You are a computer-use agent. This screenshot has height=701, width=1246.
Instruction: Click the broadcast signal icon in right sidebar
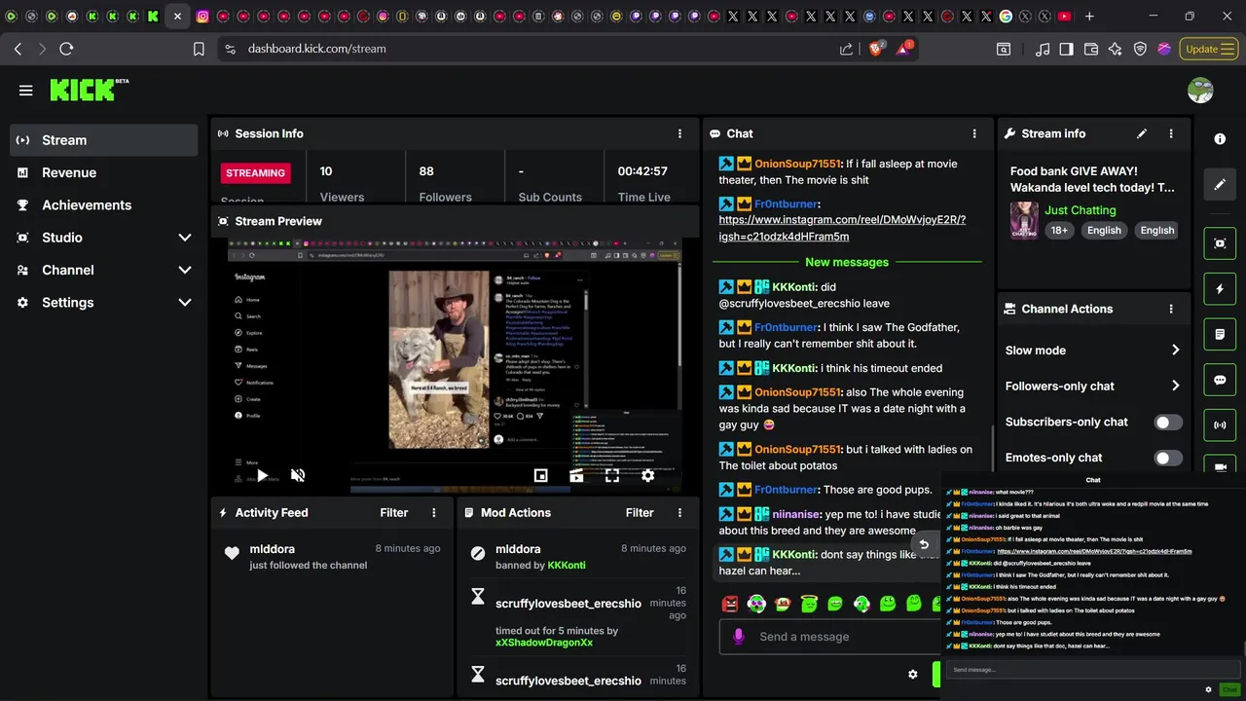point(1220,425)
